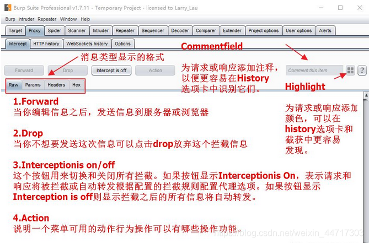Open the Decoder tab

click(x=180, y=31)
